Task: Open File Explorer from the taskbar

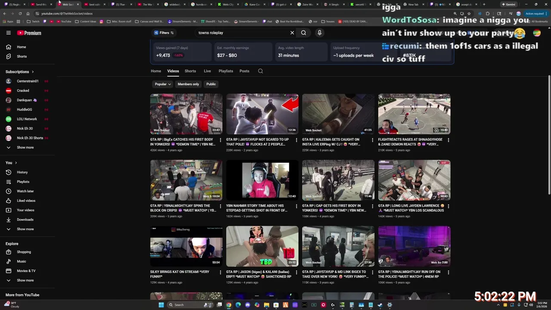Action: [266, 305]
